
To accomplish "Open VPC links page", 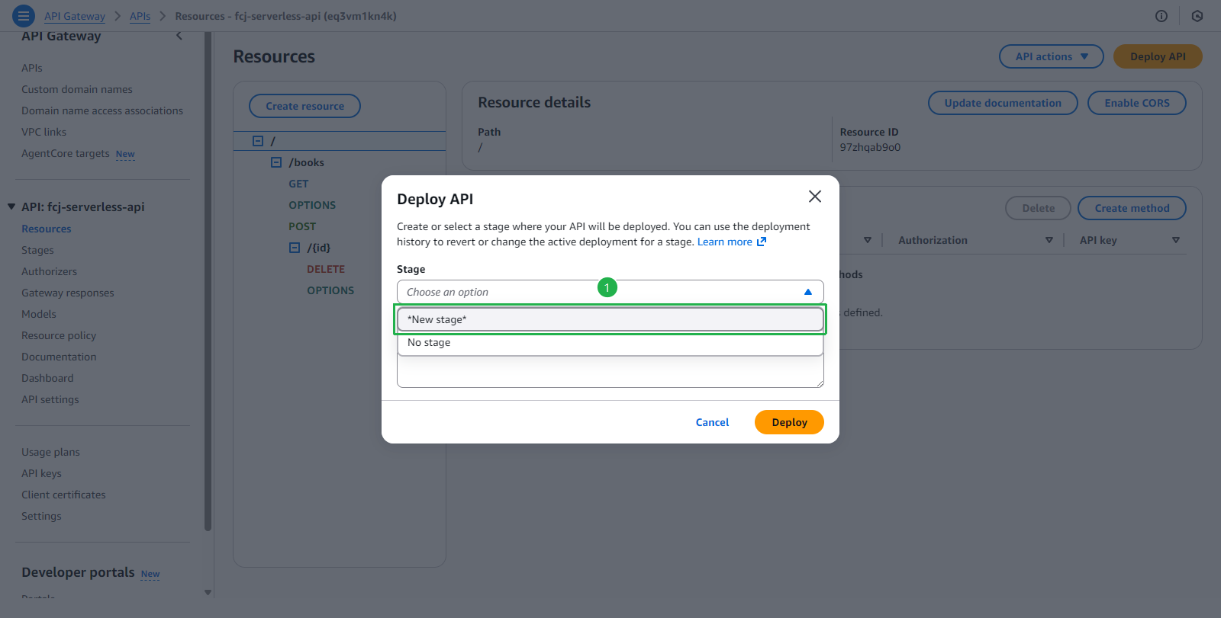I will click(43, 132).
